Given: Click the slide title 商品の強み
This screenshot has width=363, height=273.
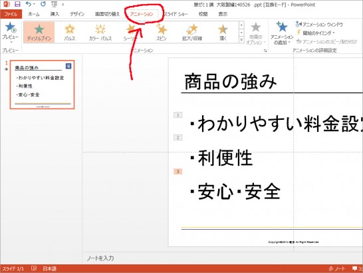Looking at the screenshot, I should pos(230,81).
